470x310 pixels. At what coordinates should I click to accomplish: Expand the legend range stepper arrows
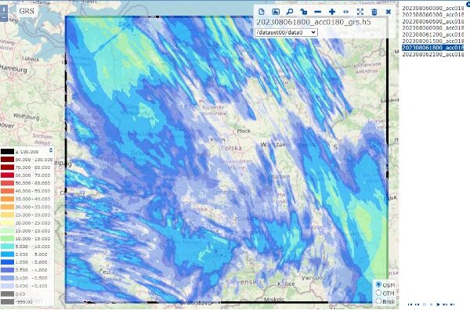pos(51,150)
